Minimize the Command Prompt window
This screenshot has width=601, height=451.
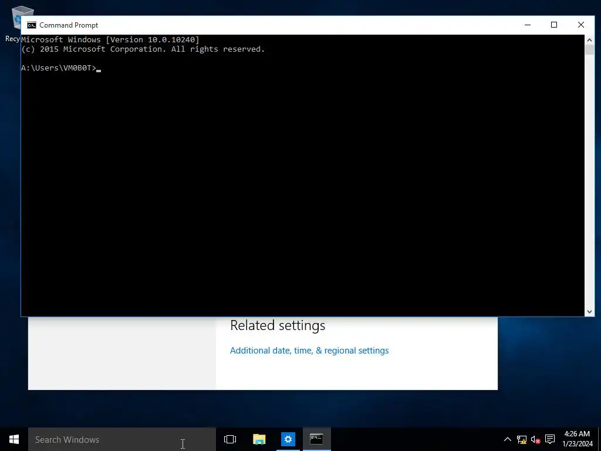tap(528, 25)
